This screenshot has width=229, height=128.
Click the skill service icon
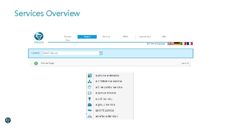point(90,99)
